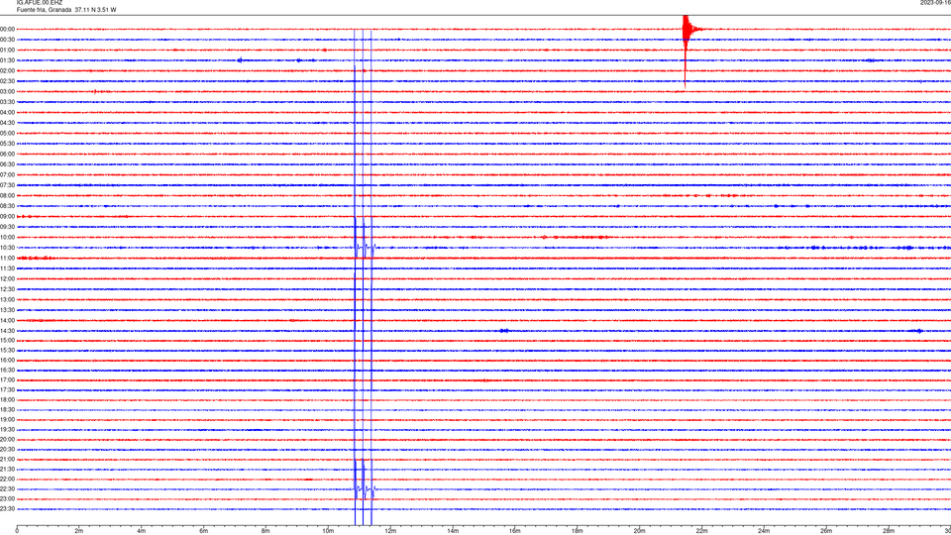
Task: Select the 16:00 time label
Action: pyautogui.click(x=7, y=361)
